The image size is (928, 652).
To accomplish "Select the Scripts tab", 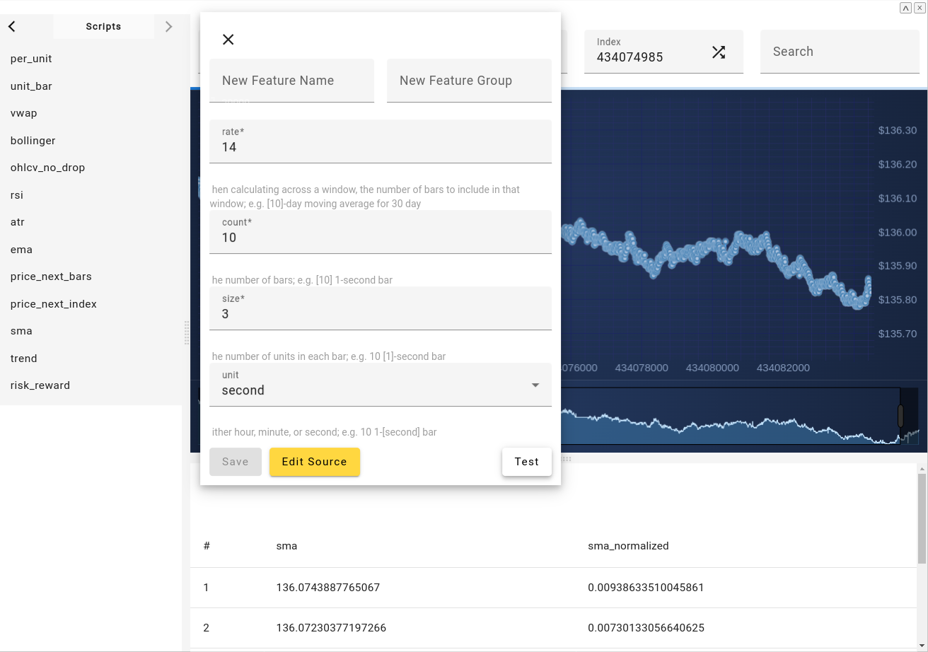I will (x=103, y=27).
